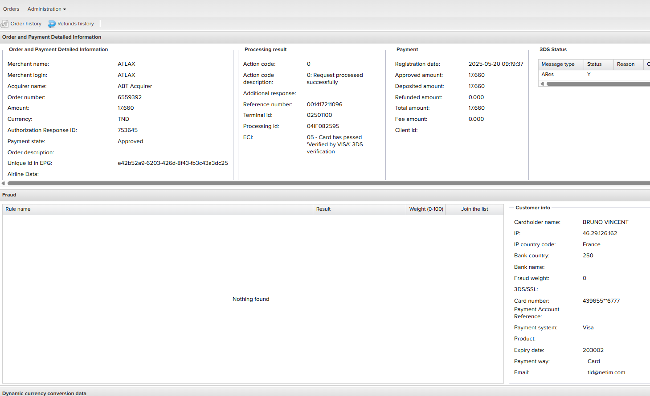This screenshot has height=396, width=650.
Task: Click the blue Refunds history arrow icon
Action: click(x=52, y=24)
